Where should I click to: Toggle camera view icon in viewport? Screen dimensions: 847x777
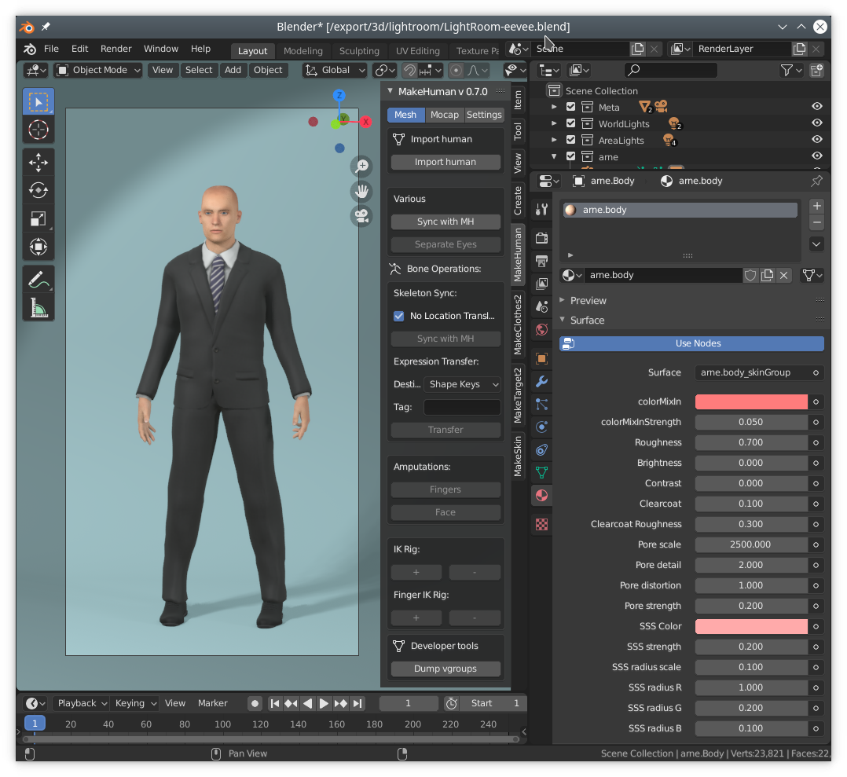[x=361, y=216]
